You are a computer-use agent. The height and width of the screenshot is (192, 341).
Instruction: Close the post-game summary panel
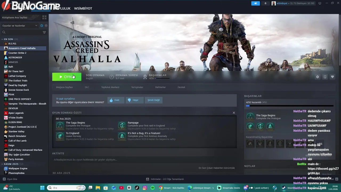click(x=234, y=113)
